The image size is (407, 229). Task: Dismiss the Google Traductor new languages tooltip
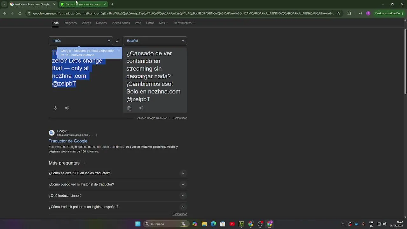pos(119,51)
